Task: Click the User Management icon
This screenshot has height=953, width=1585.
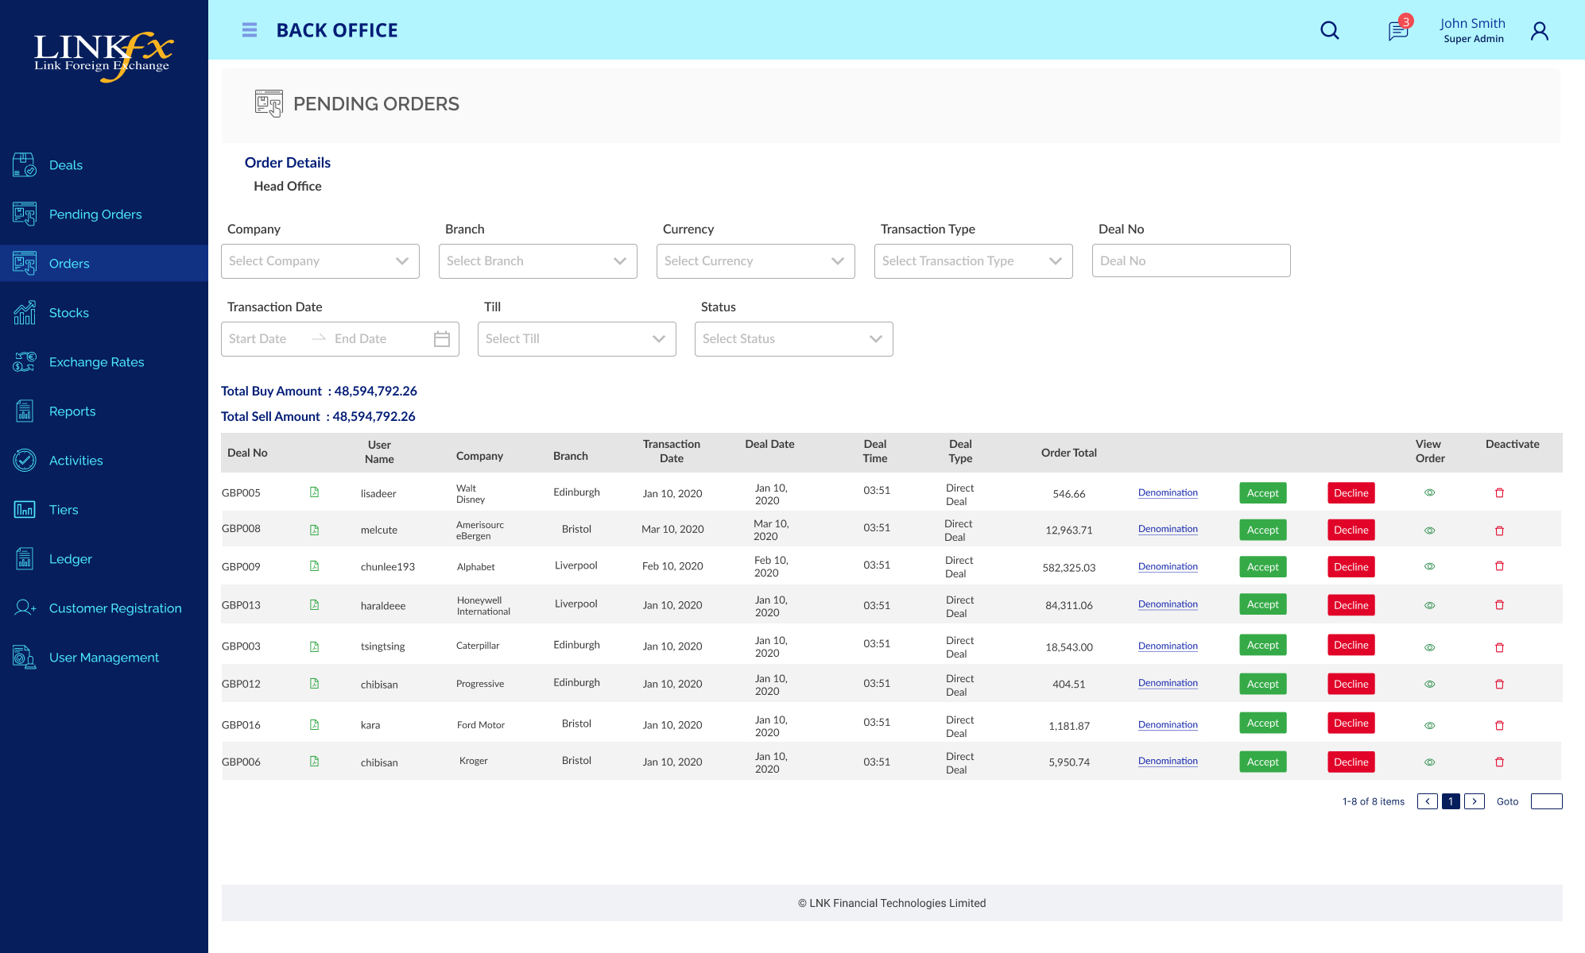Action: click(x=25, y=658)
